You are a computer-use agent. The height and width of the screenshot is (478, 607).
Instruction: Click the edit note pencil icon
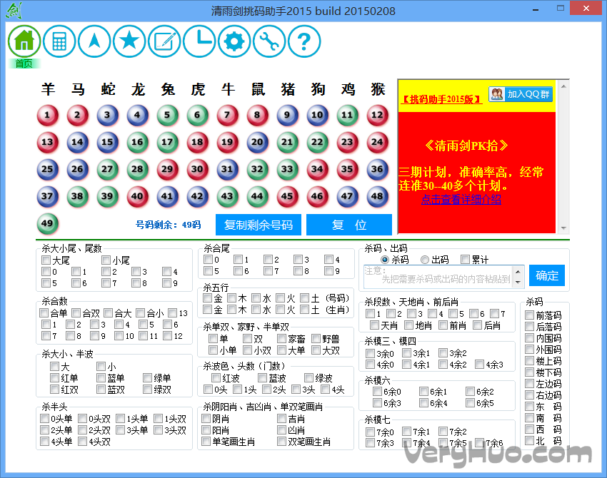(164, 41)
